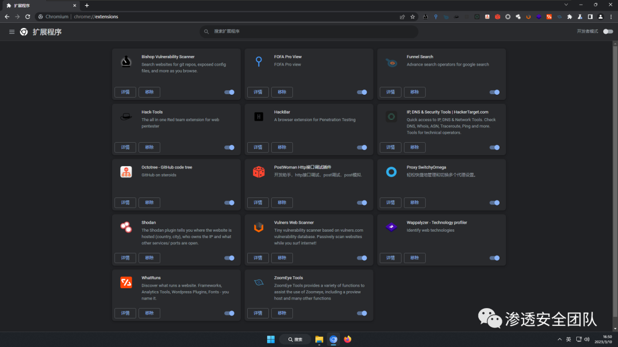The height and width of the screenshot is (347, 618).
Task: Open the tab search dropdown arrow
Action: pos(566,5)
